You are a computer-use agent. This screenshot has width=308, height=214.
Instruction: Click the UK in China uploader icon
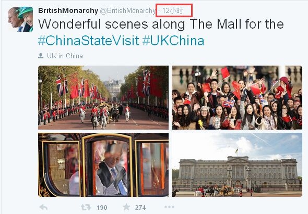click(41, 56)
